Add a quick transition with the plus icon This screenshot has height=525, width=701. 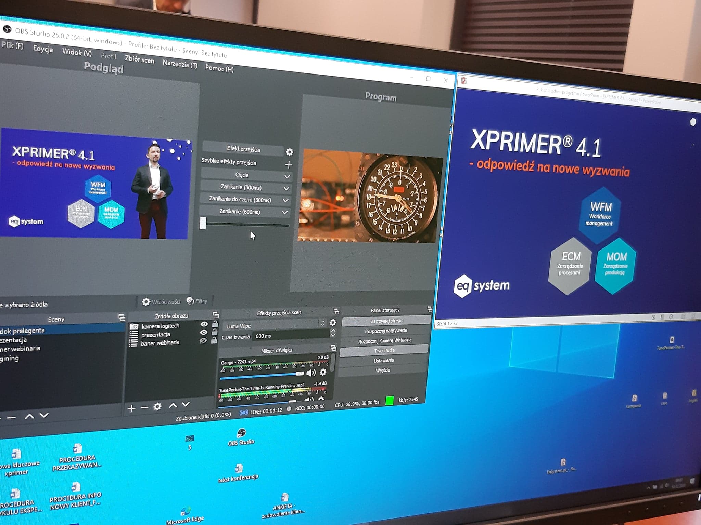(289, 165)
